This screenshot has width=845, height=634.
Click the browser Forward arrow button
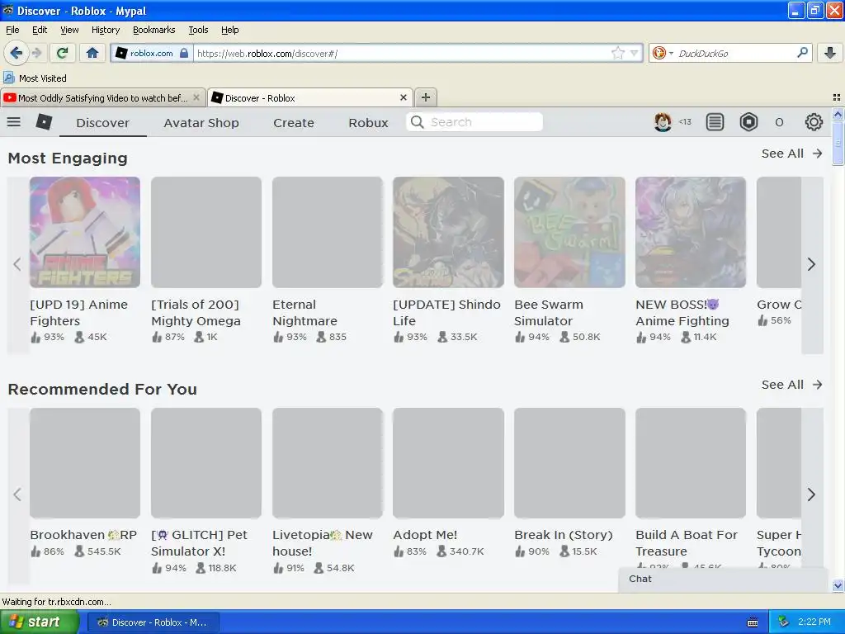36,53
